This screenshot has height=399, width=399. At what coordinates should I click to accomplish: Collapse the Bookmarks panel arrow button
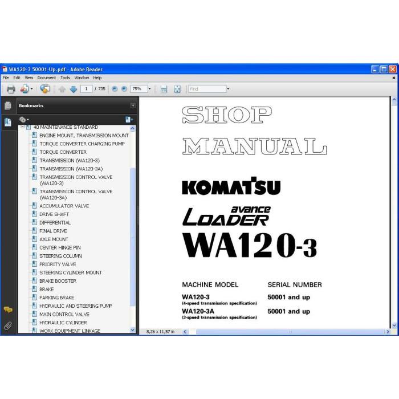(x=133, y=105)
